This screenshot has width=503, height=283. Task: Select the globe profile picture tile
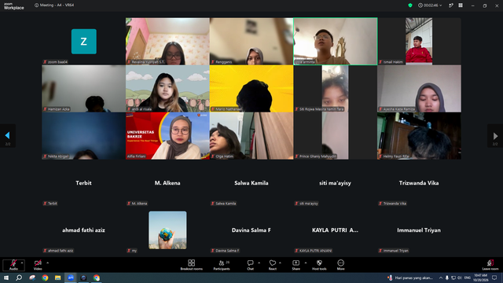pyautogui.click(x=167, y=230)
